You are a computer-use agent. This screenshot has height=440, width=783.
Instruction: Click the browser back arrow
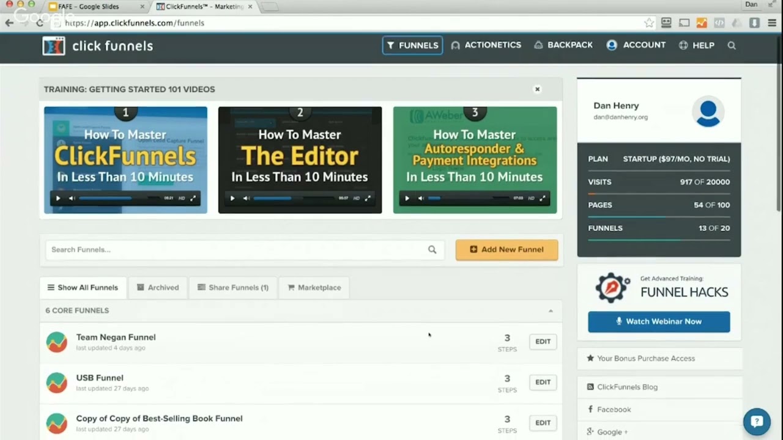pyautogui.click(x=9, y=23)
